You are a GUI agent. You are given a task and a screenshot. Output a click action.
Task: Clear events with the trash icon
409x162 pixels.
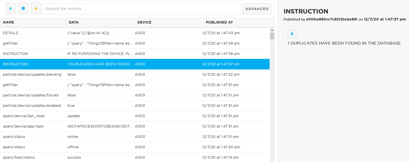point(36,9)
